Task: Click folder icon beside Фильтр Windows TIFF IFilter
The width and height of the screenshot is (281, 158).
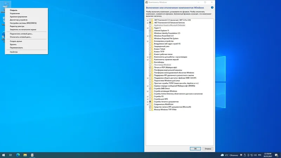Action: [x=152, y=110]
